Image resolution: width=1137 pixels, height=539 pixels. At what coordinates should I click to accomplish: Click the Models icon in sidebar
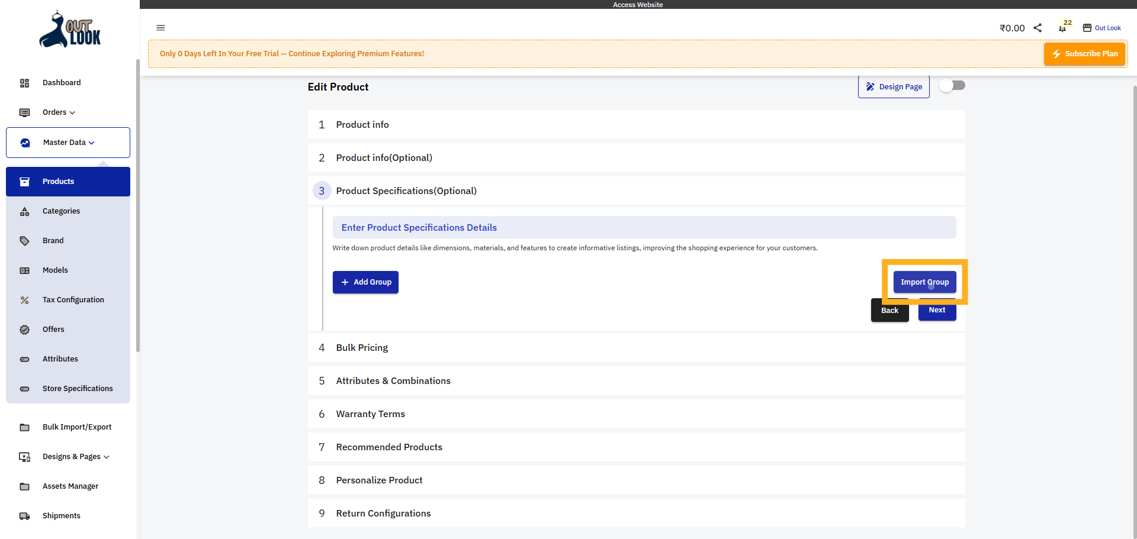tap(24, 270)
